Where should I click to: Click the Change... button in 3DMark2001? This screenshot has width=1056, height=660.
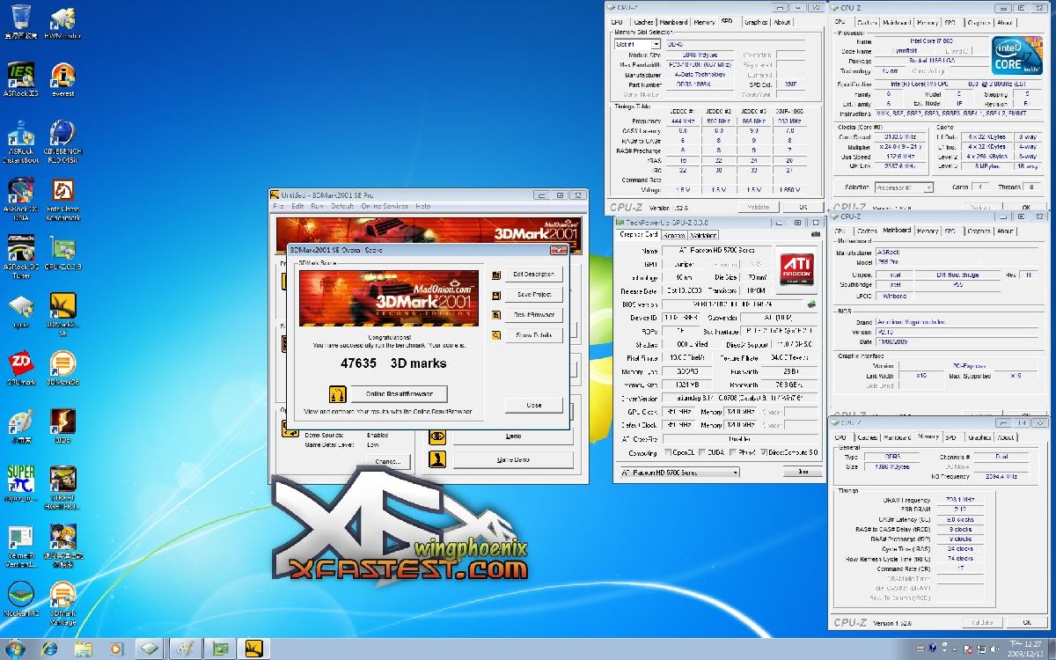[x=388, y=461]
